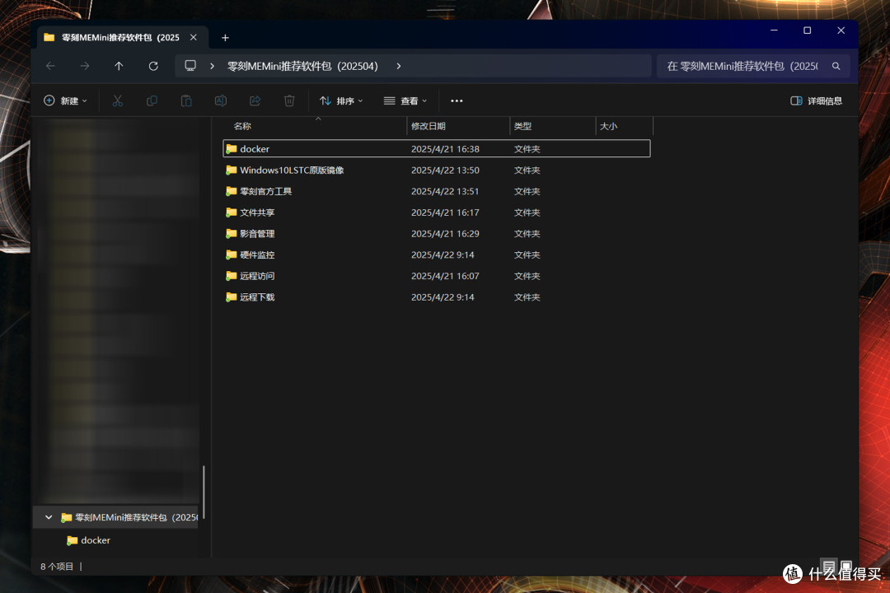Viewport: 890px width, 593px height.
Task: Maximize the File Explorer window
Action: 807,30
